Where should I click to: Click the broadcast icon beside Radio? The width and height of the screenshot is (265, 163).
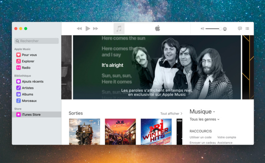(x=18, y=68)
